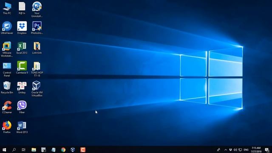The image size is (272, 153).
Task: Open File Explorer from taskbar
Action: pyautogui.click(x=34, y=150)
